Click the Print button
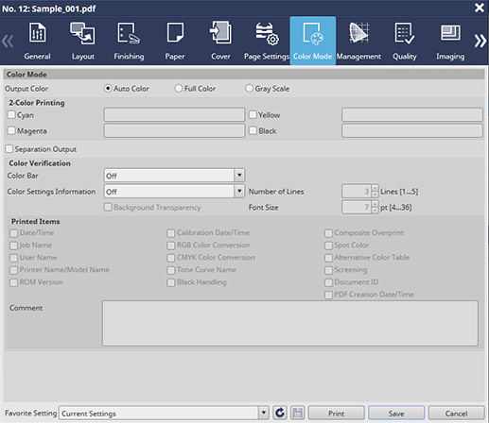The image size is (489, 423). (x=336, y=413)
